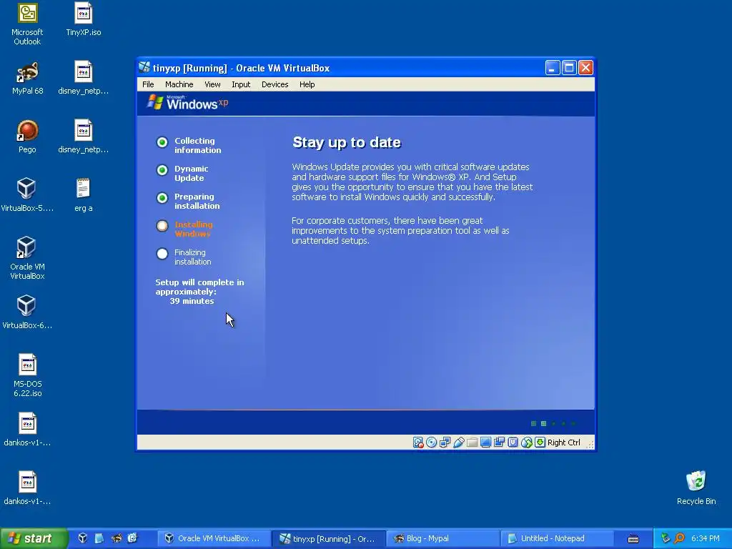Launch VirtualBox from quick launch cube icon

[83, 538]
